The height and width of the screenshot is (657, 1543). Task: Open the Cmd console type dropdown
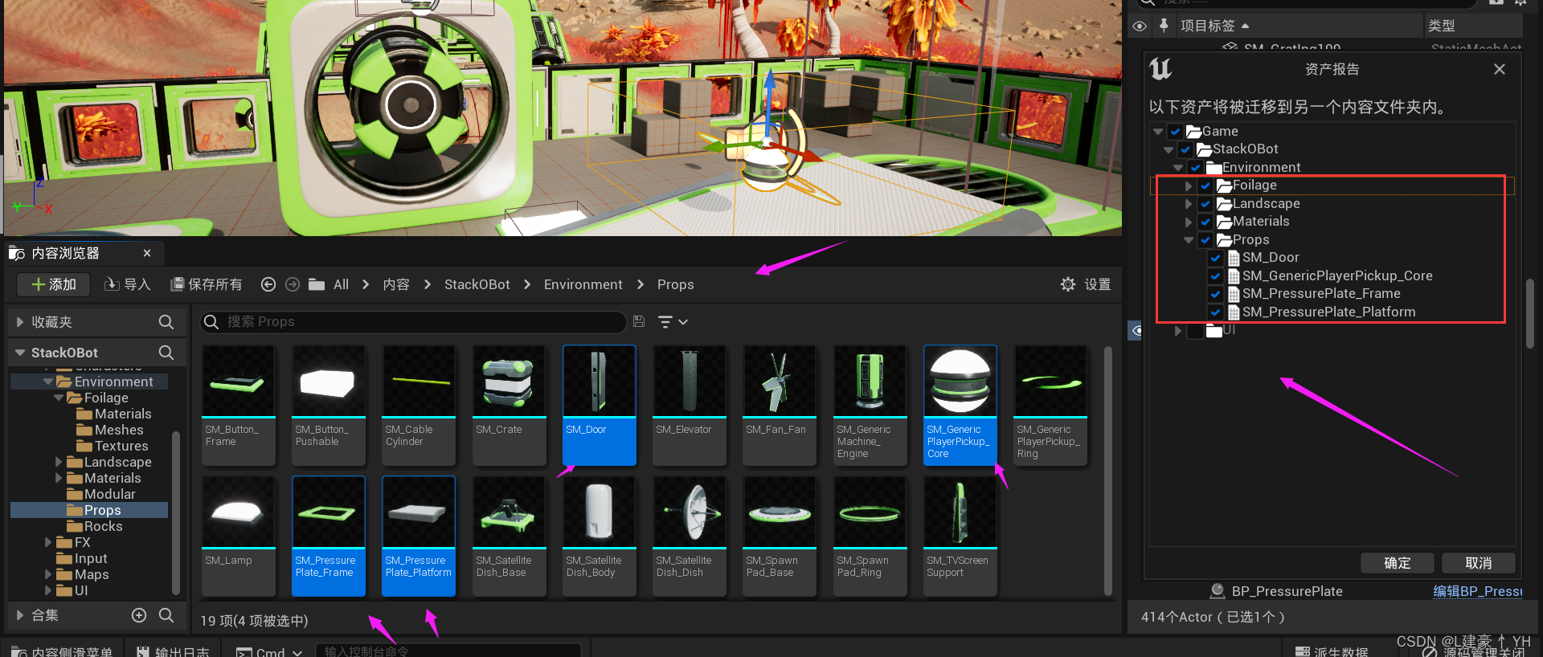point(268,652)
